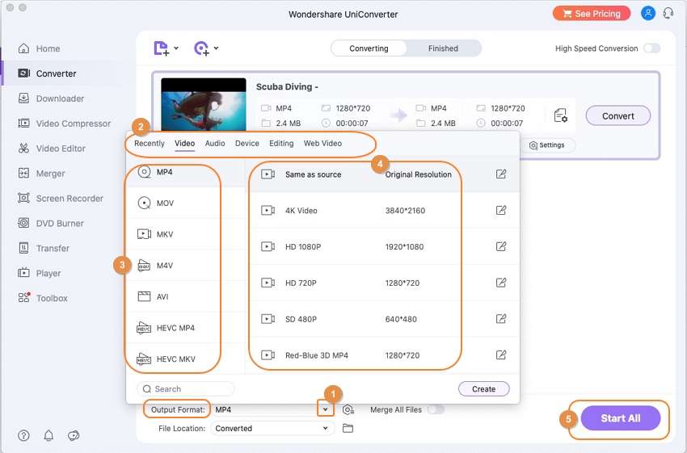Edit the SD 480P preset
Image resolution: width=687 pixels, height=453 pixels.
click(x=501, y=319)
